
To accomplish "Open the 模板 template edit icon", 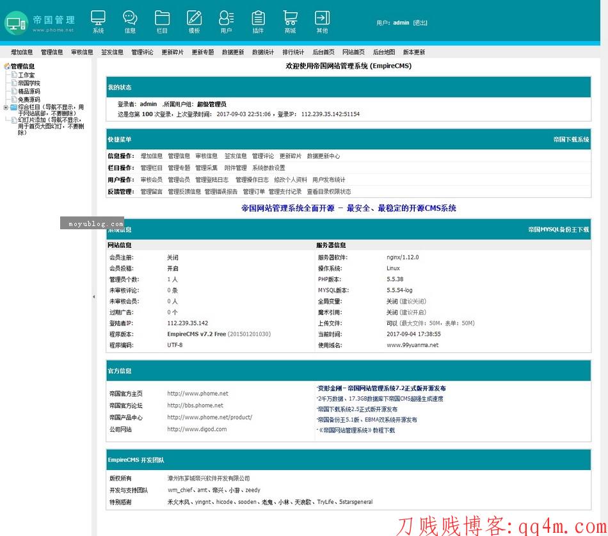I will click(x=195, y=21).
